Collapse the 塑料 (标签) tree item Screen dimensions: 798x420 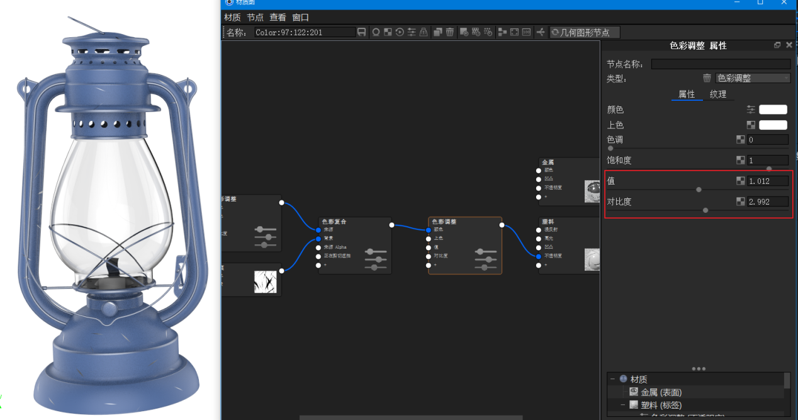[x=623, y=405]
